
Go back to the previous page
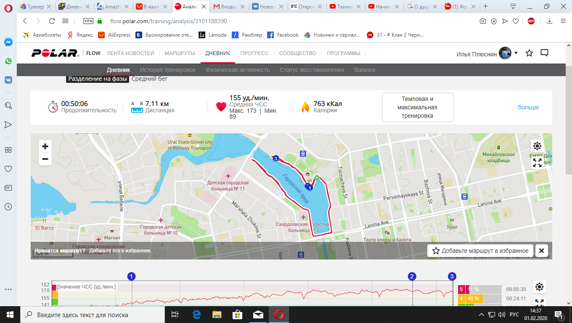click(x=25, y=21)
